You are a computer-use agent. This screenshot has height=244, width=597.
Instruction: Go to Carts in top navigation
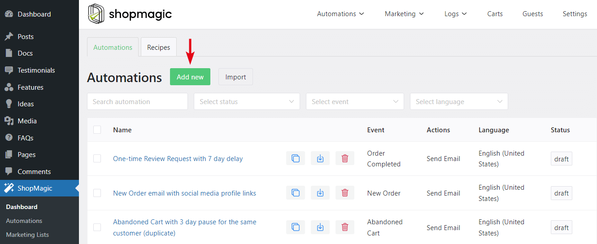click(495, 14)
